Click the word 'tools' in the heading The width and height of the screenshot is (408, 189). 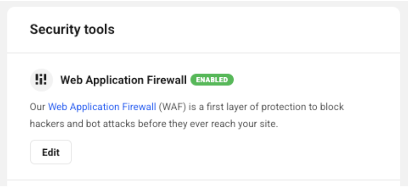(x=99, y=30)
